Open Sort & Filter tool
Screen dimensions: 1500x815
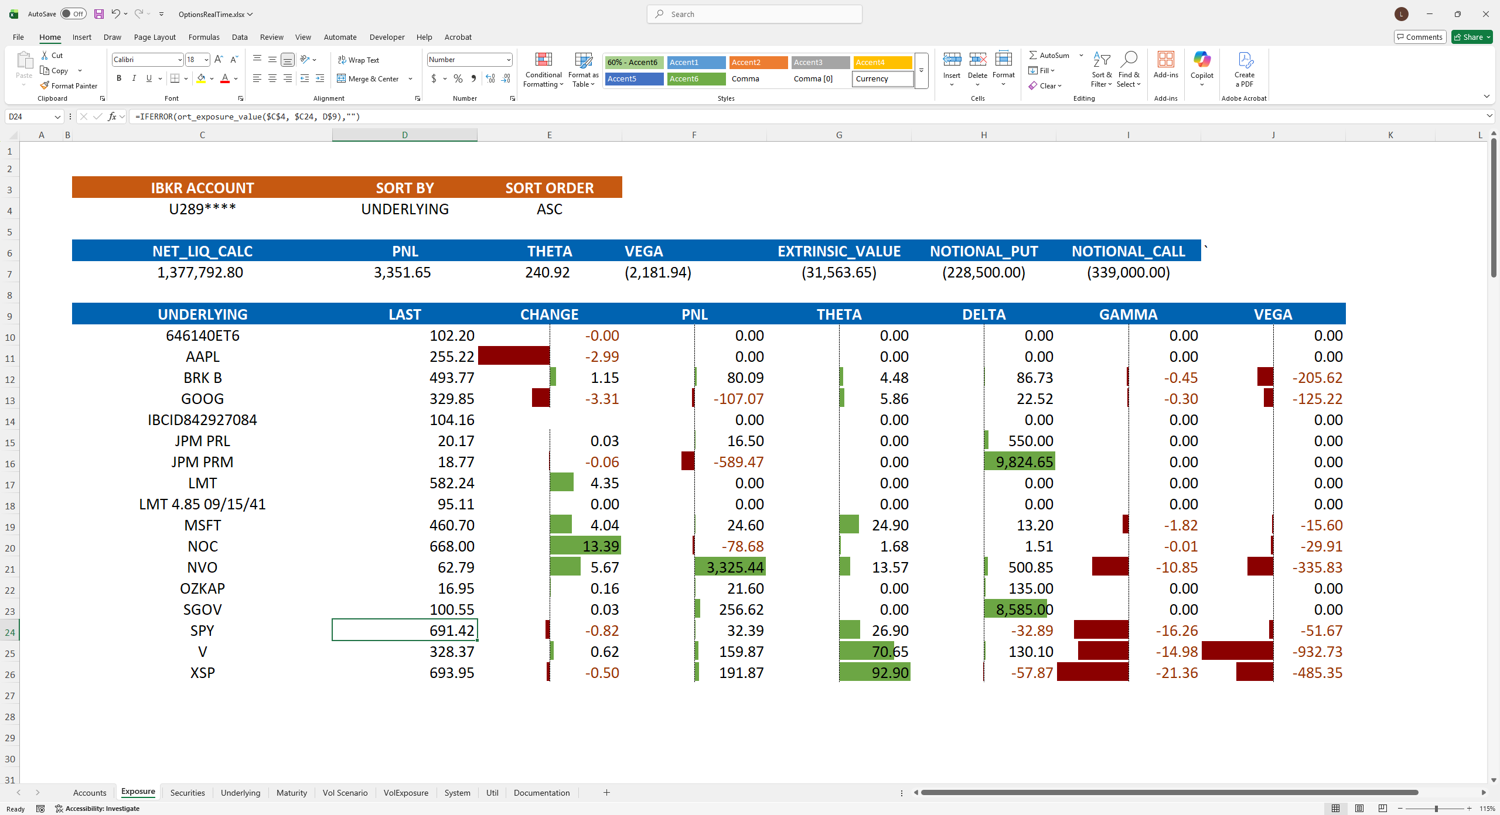1101,69
